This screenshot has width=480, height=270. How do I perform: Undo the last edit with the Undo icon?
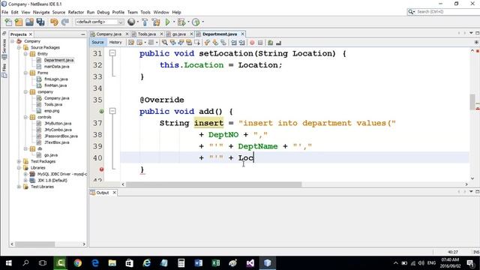point(54,22)
